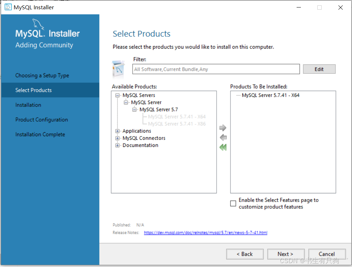Minimize the MySQL Installer window
The image size is (352, 267).
pos(299,8)
